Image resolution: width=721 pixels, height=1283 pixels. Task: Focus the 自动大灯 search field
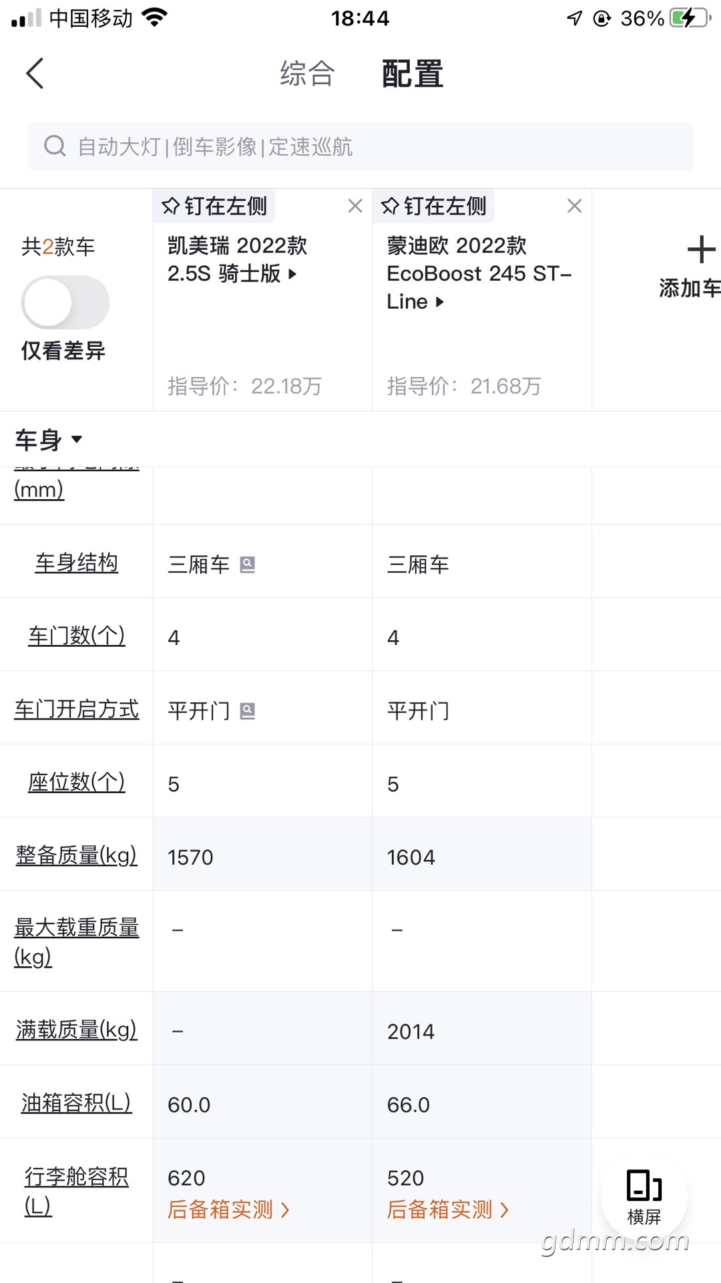click(360, 146)
